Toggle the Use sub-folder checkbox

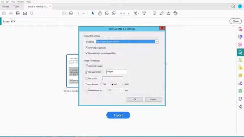[87, 72]
